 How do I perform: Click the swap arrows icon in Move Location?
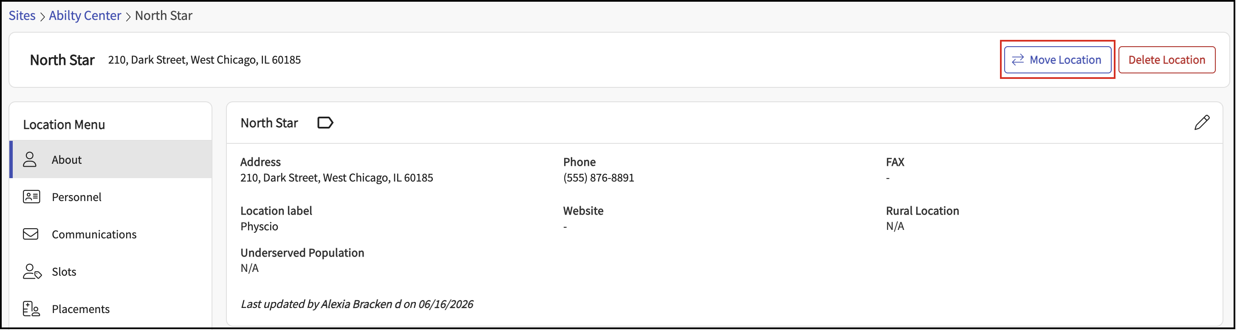1017,60
